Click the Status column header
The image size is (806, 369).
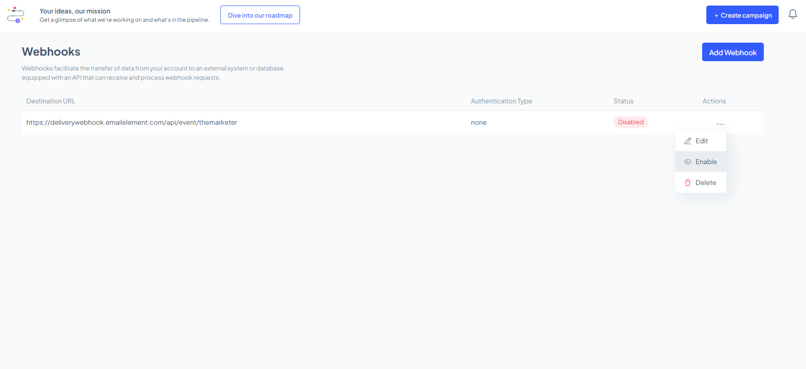point(623,101)
